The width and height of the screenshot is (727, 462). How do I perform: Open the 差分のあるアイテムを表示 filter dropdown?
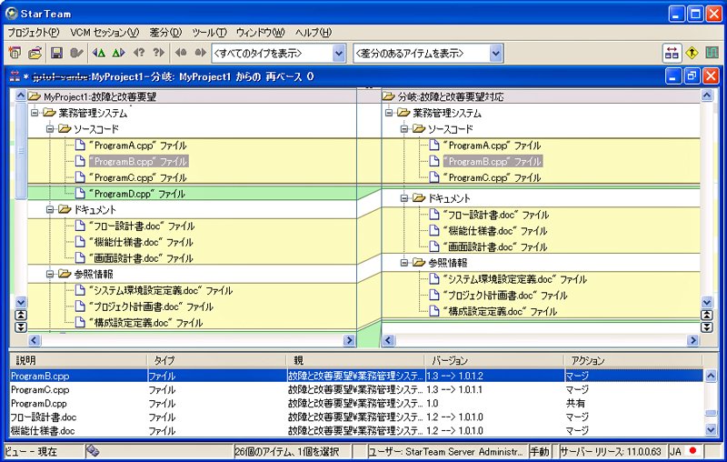tap(495, 54)
